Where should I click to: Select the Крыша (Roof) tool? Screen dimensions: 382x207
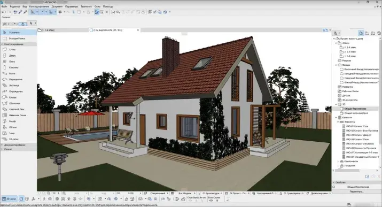pyautogui.click(x=19, y=97)
